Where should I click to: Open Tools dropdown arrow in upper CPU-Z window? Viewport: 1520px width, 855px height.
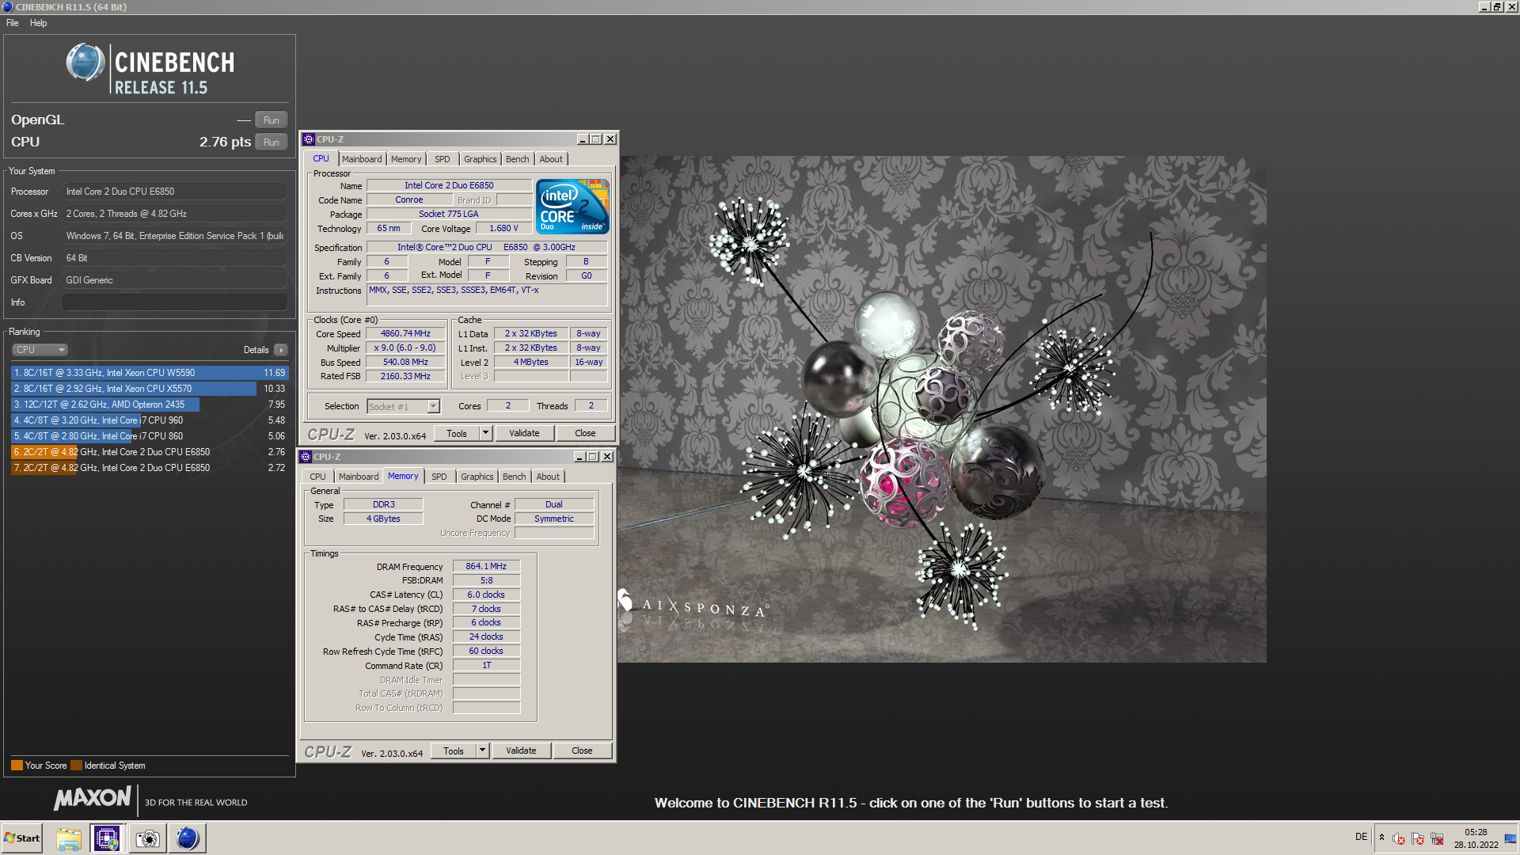tap(485, 434)
